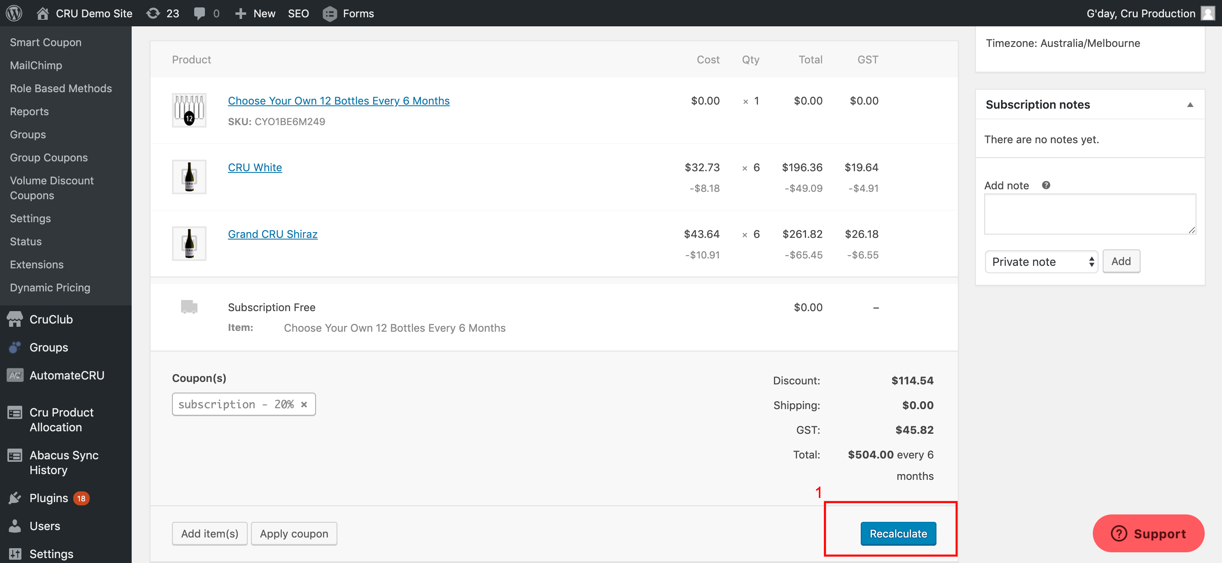Open Group Coupons menu item
Image resolution: width=1222 pixels, height=563 pixels.
pyautogui.click(x=49, y=158)
